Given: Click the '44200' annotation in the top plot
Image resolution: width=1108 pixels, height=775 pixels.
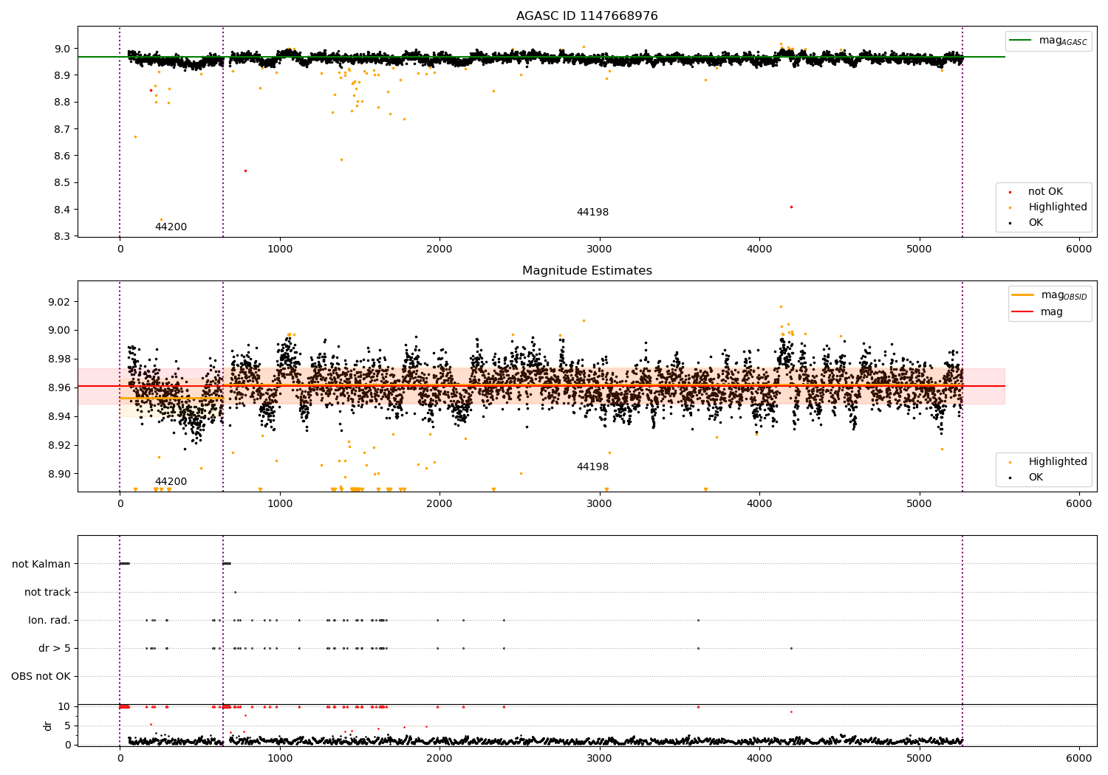Looking at the screenshot, I should 171,227.
